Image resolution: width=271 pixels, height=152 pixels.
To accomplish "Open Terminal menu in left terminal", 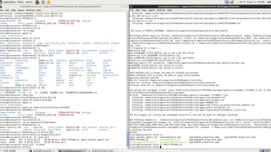I will (x=30, y=10).
